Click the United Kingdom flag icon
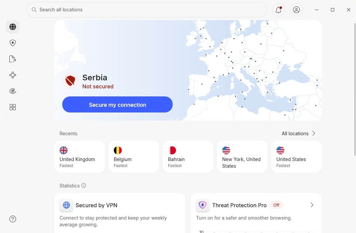This screenshot has height=233, width=356. click(64, 150)
